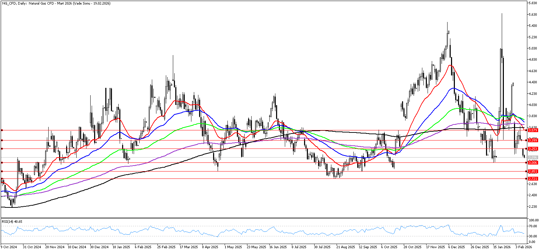Click the 5.030 price axis value
The height and width of the screenshot is (251, 542).
[x=534, y=48]
